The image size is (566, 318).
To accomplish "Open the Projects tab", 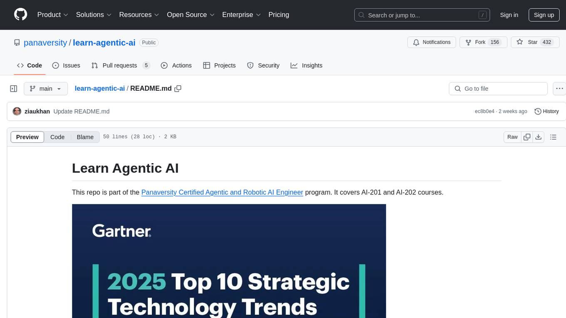I will pos(219,65).
